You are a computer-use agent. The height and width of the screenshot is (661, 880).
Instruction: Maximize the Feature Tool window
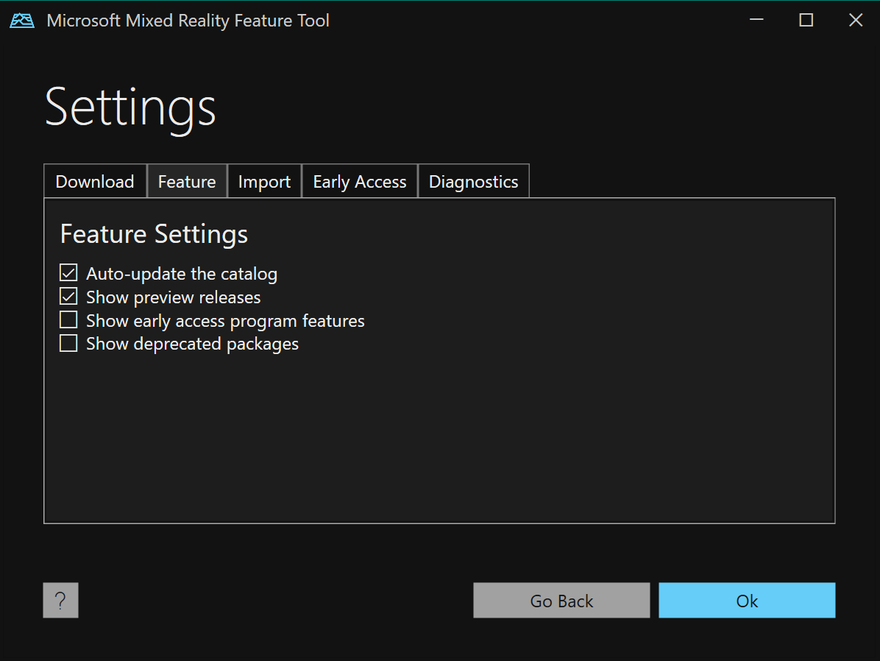[806, 21]
